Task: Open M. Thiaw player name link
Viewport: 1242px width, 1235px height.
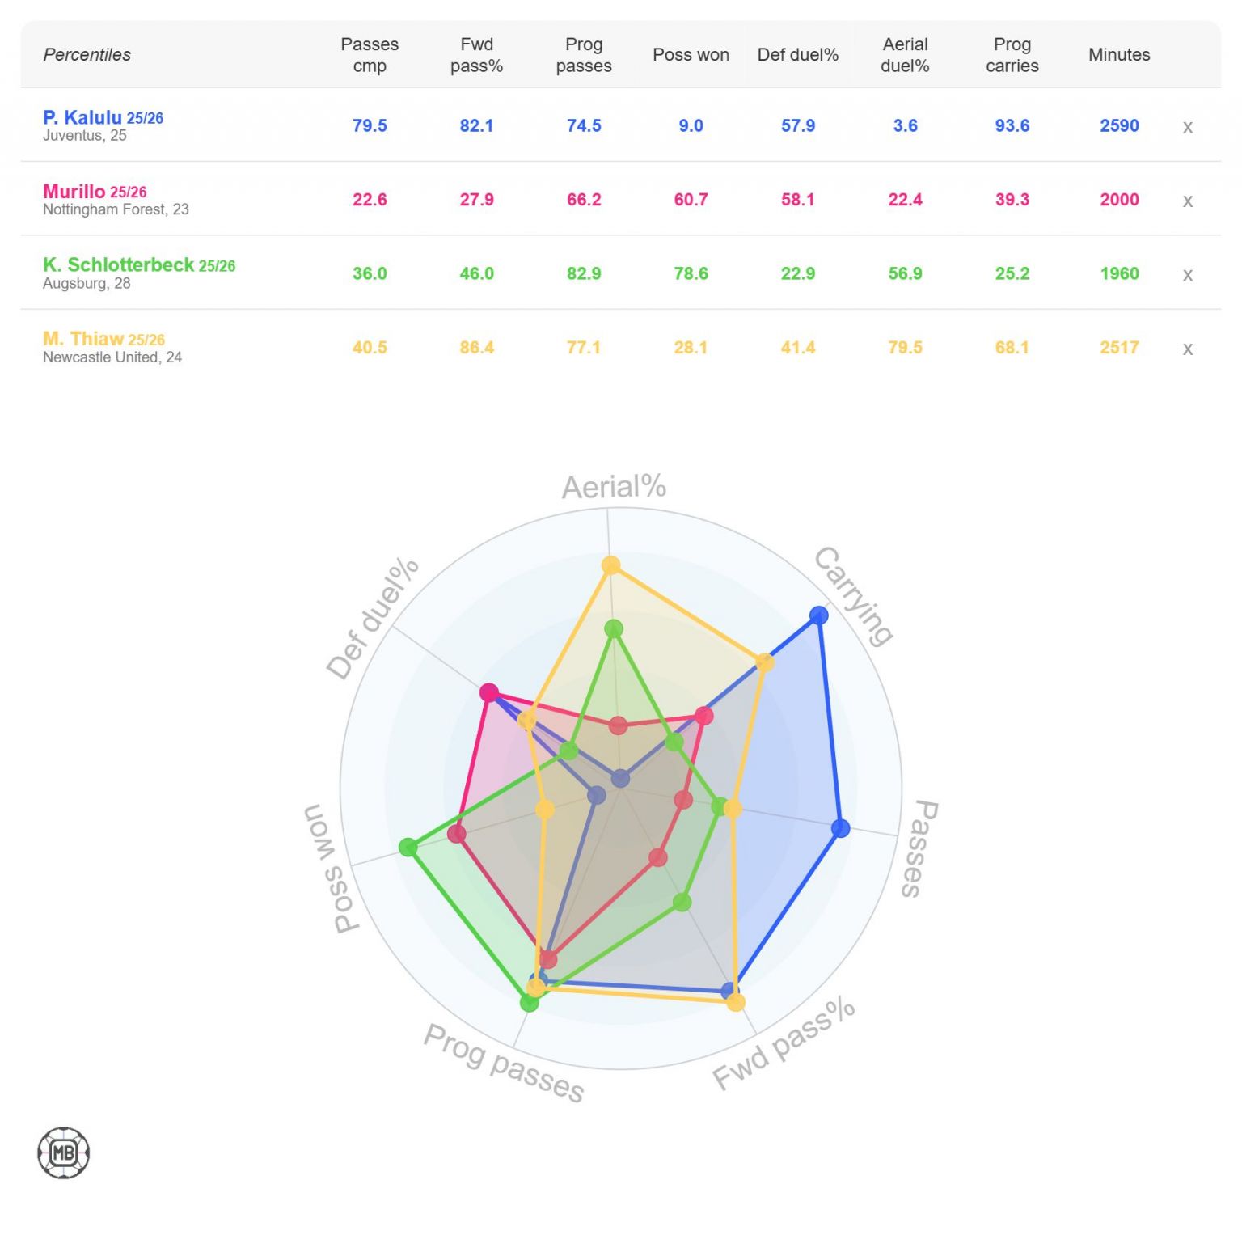Action: 83,339
